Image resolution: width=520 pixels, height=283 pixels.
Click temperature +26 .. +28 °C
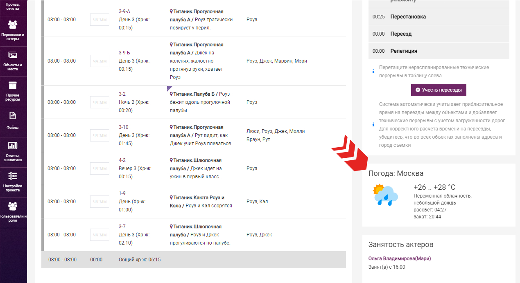click(434, 187)
